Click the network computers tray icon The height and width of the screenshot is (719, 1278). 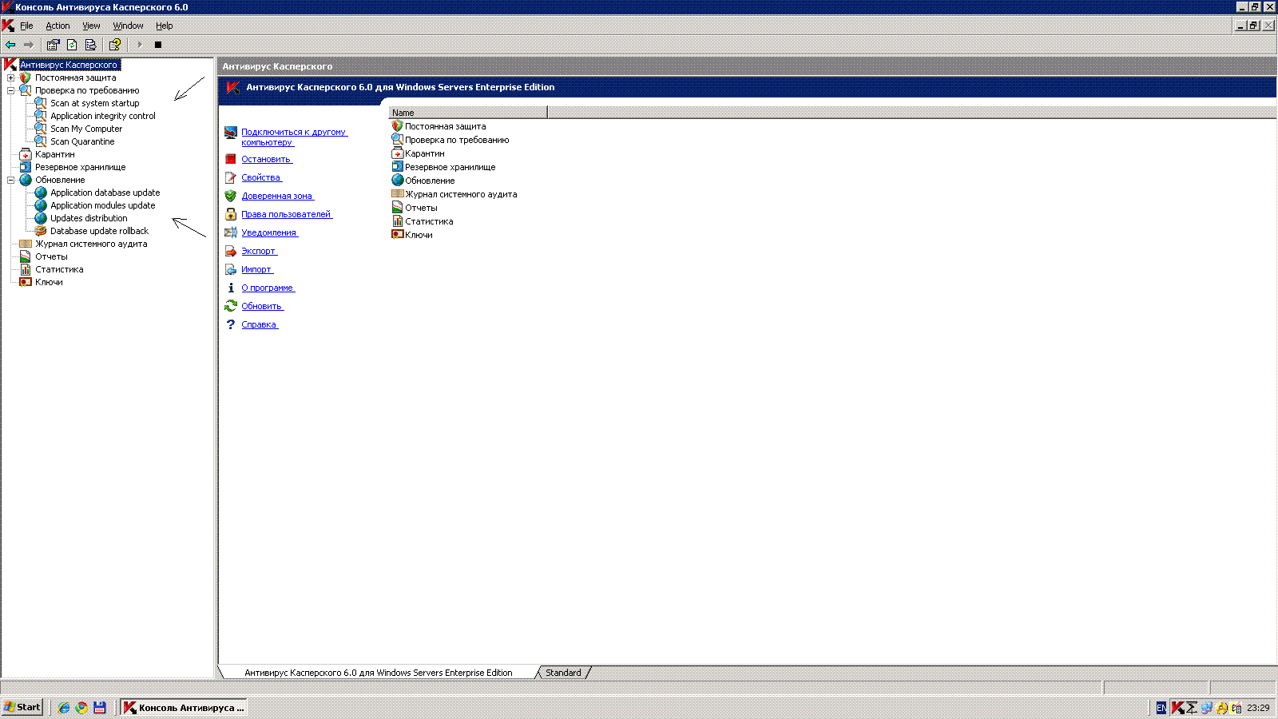[x=1207, y=707]
